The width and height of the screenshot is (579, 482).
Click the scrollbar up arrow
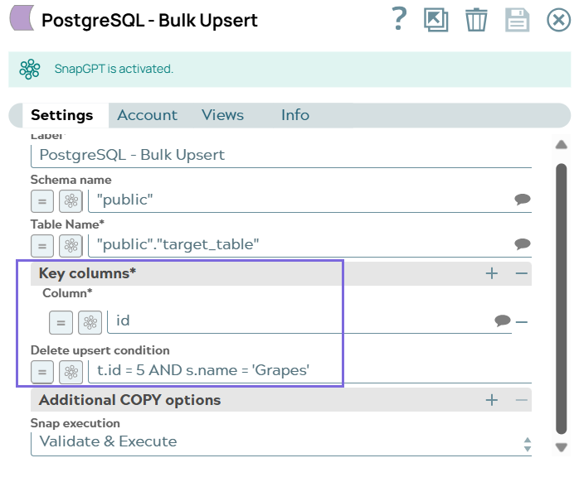point(562,145)
